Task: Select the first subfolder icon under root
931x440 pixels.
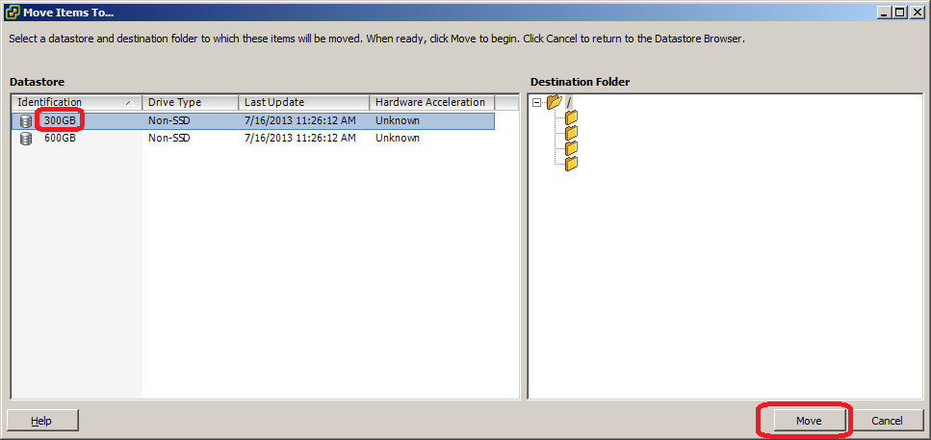Action: (571, 116)
